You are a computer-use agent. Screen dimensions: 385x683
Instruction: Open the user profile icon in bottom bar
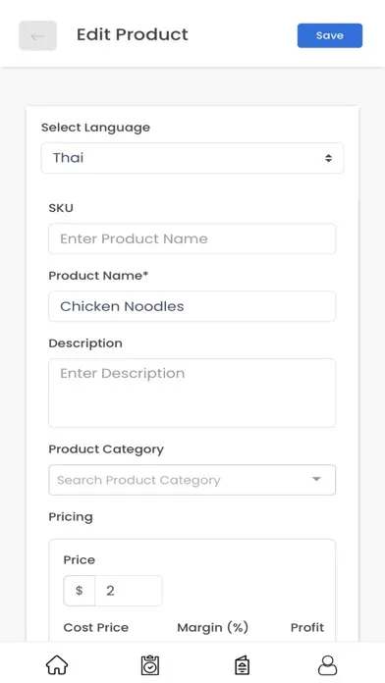click(x=327, y=665)
